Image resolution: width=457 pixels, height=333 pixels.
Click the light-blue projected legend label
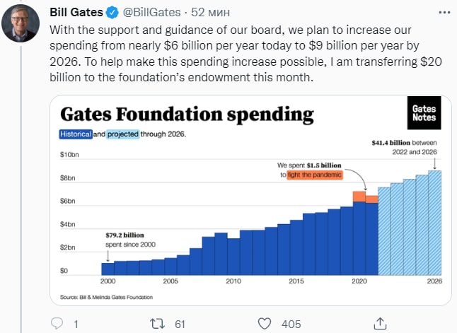tap(122, 134)
